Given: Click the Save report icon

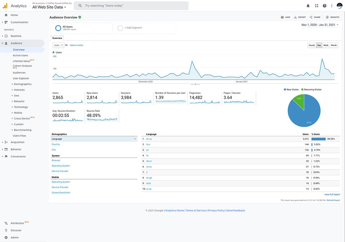Looking at the screenshot, I should click(x=283, y=17).
